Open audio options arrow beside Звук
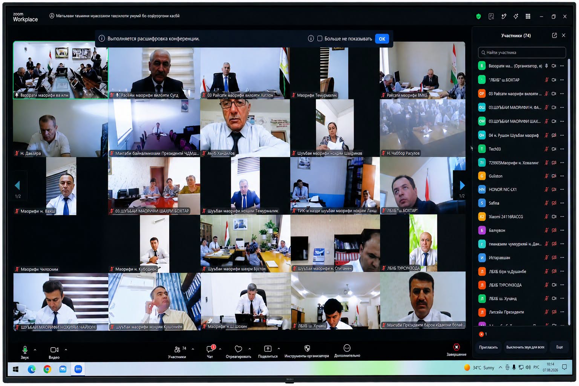 [35, 349]
